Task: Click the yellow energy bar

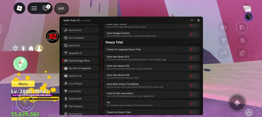Action: pos(35,99)
